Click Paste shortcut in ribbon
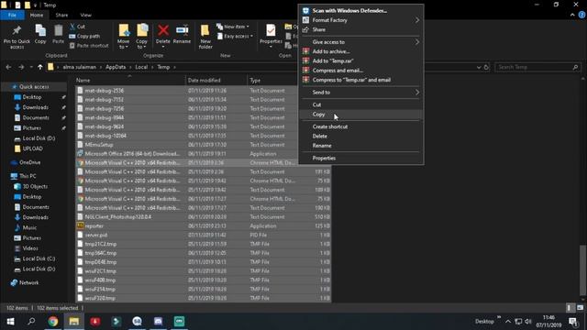This screenshot has height=330, width=587. pyautogui.click(x=89, y=46)
